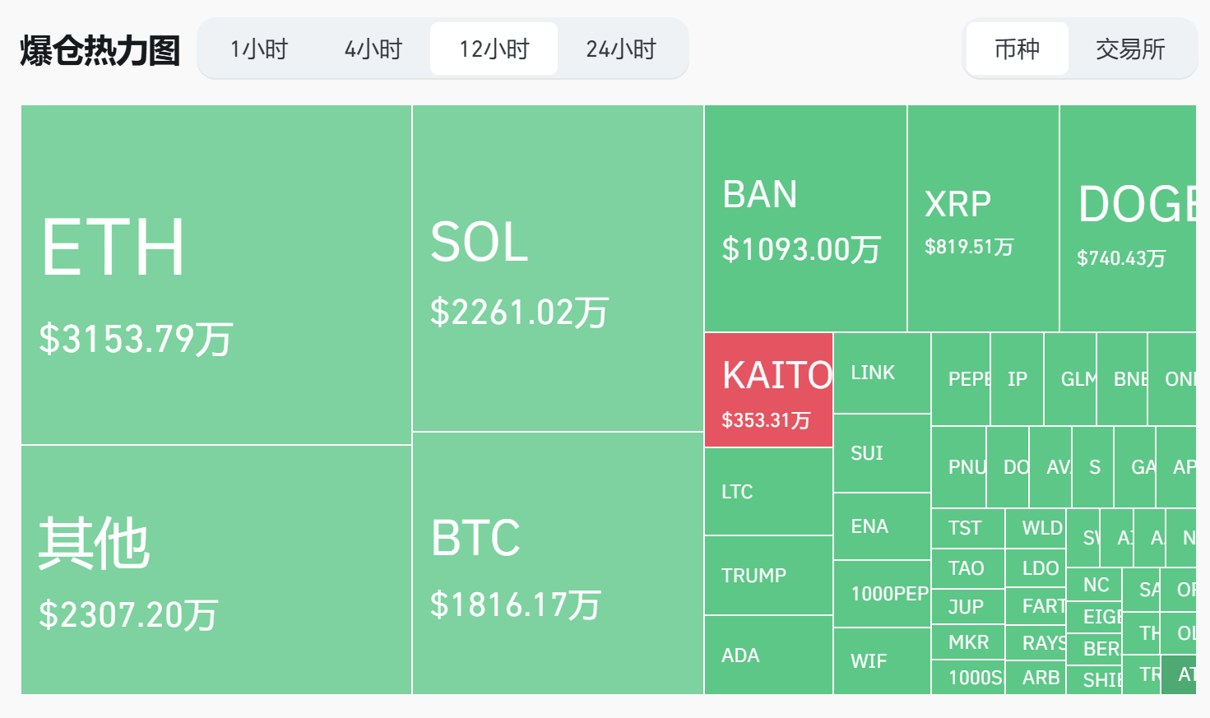This screenshot has width=1210, height=718.
Task: Click the TRUMP coin tile
Action: 767,576
